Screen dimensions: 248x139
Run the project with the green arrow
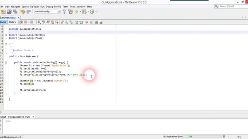(77, 12)
